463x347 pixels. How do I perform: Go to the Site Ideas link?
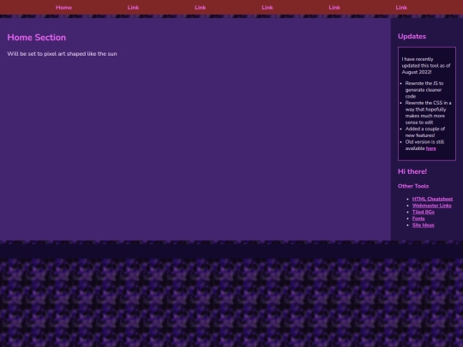(x=424, y=224)
